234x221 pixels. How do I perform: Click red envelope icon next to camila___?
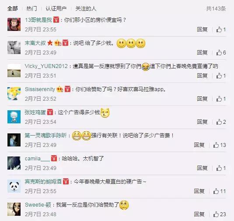[54, 158]
